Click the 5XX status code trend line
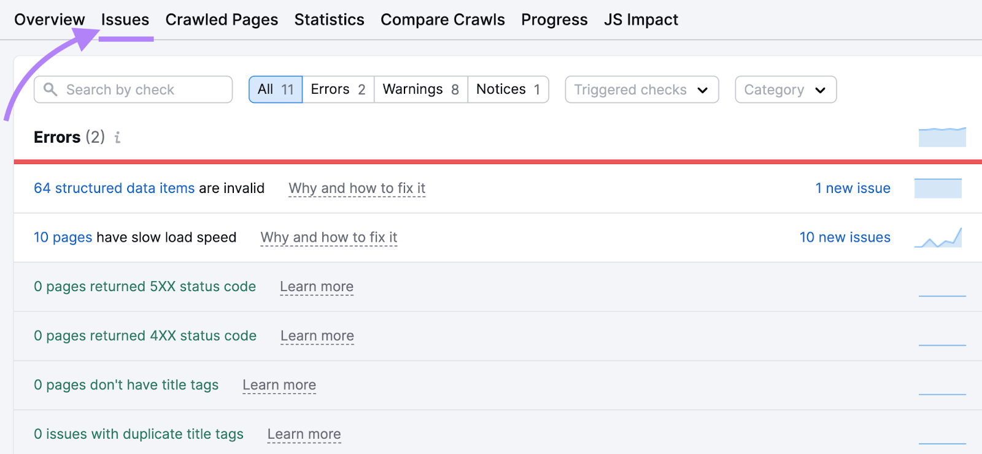The width and height of the screenshot is (982, 454). pyautogui.click(x=942, y=295)
